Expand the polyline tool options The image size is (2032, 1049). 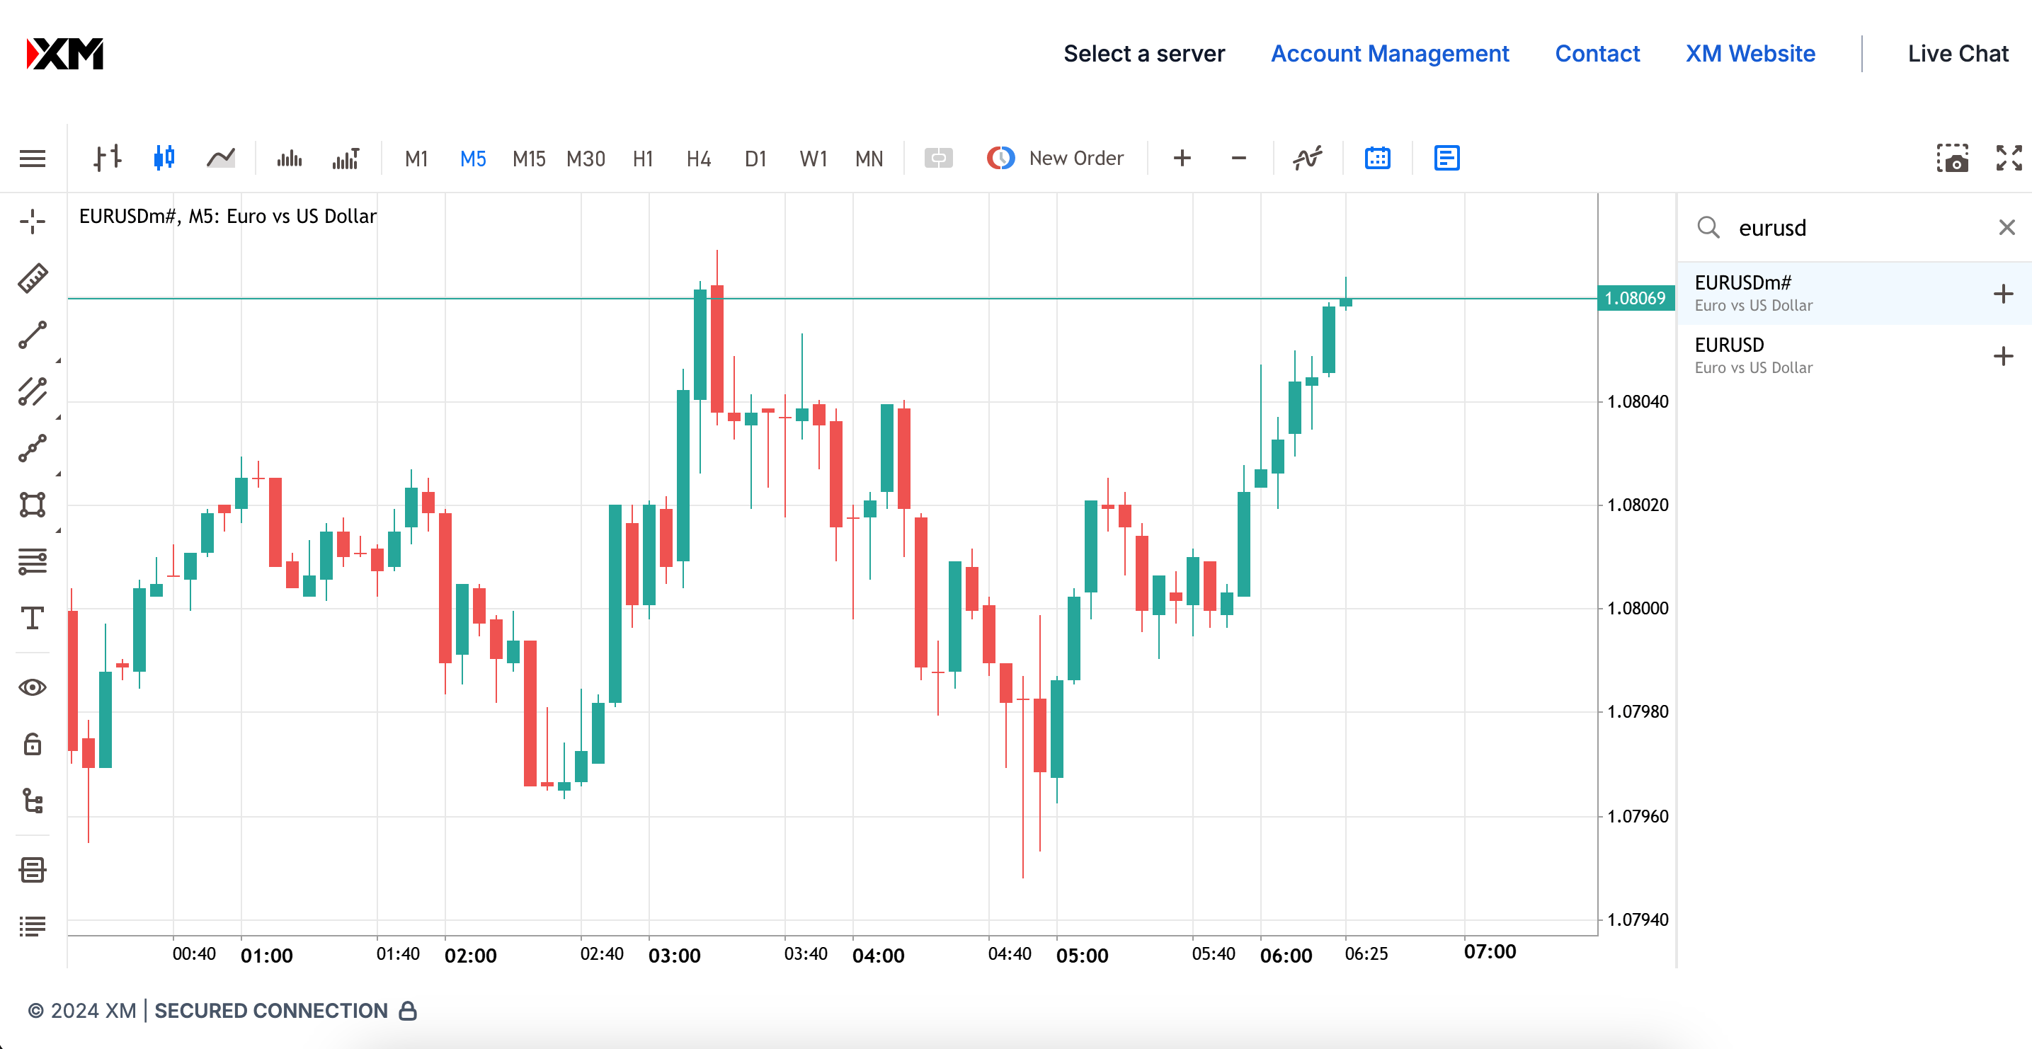point(58,474)
